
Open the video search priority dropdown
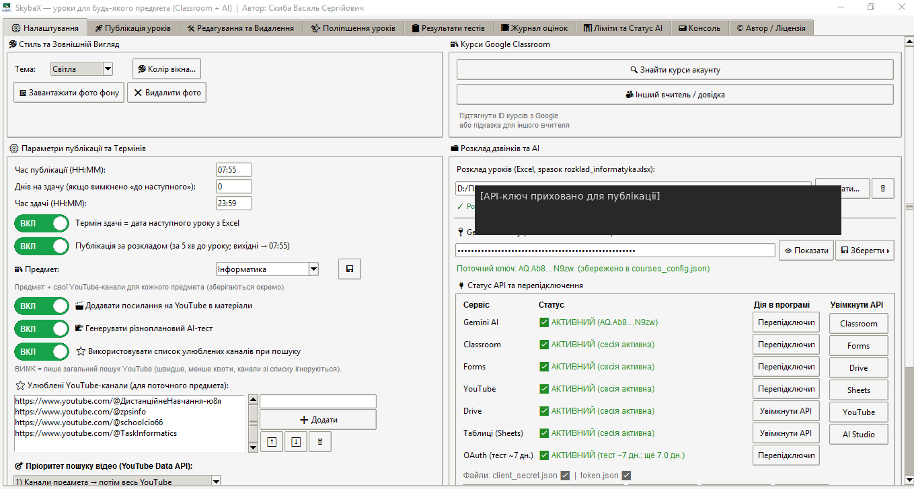tap(118, 482)
